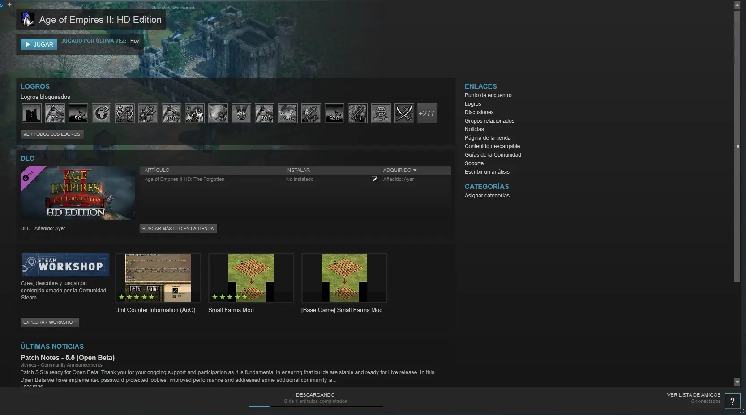Sort DLC list by ARTÍCULO column
The image size is (746, 415).
pos(157,170)
